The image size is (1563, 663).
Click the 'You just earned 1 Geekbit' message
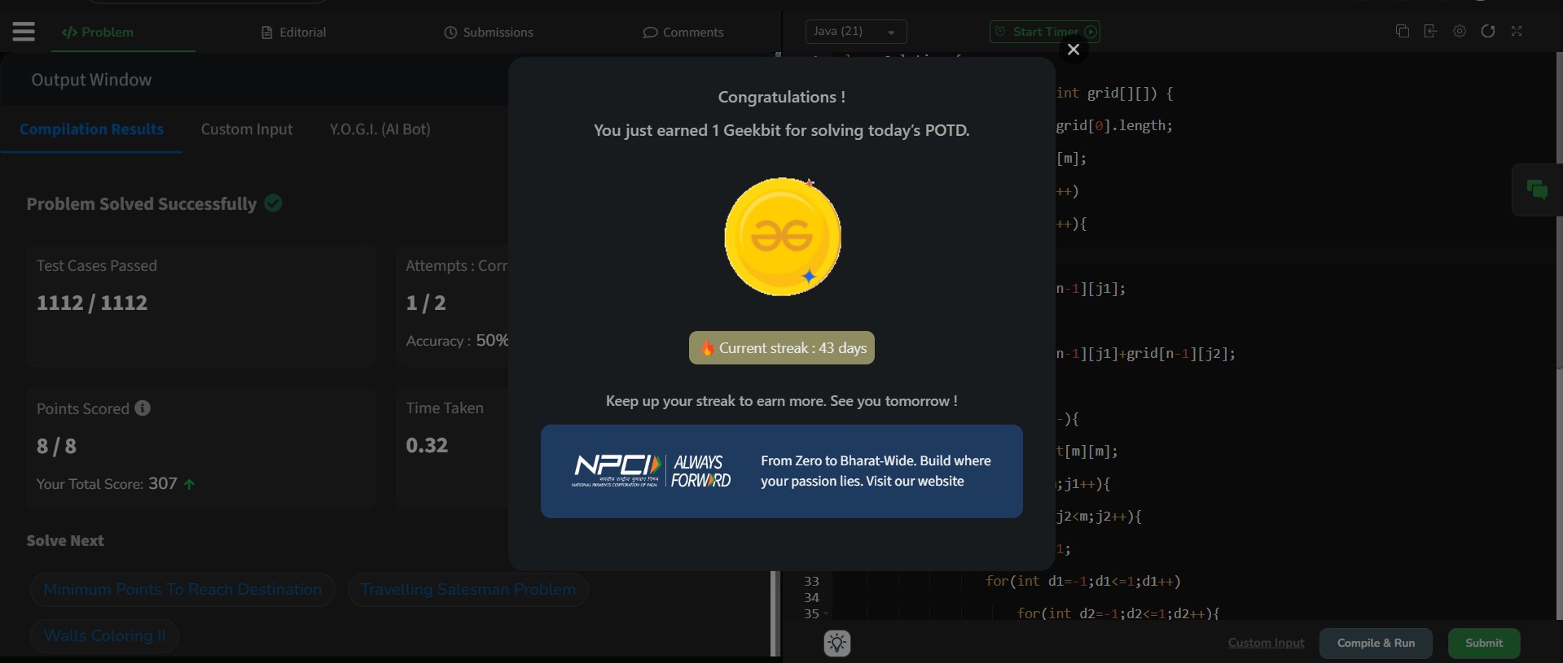(782, 130)
